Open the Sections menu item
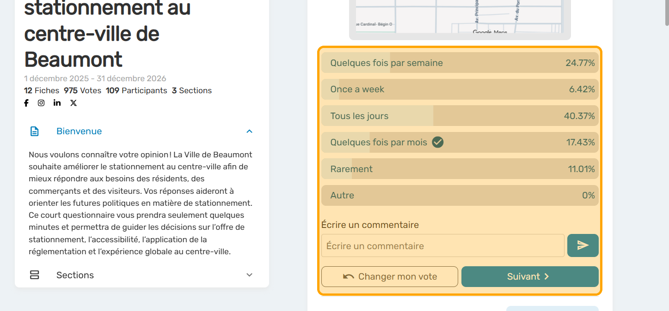669x311 pixels. coord(75,275)
